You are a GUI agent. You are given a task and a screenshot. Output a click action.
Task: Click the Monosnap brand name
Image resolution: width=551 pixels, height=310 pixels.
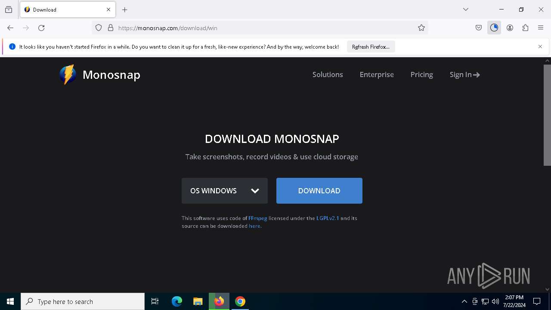pos(111,75)
